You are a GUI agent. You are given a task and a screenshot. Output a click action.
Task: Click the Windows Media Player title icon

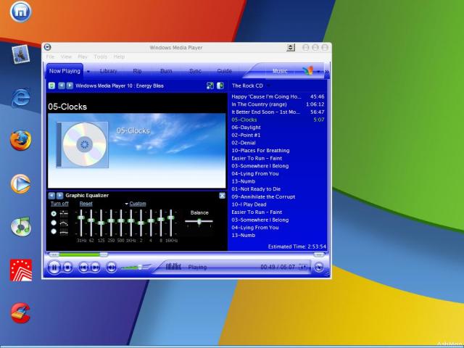click(x=47, y=47)
